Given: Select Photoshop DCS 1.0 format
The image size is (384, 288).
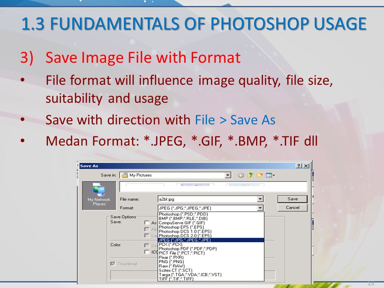Looking at the screenshot, I should pos(211,232).
